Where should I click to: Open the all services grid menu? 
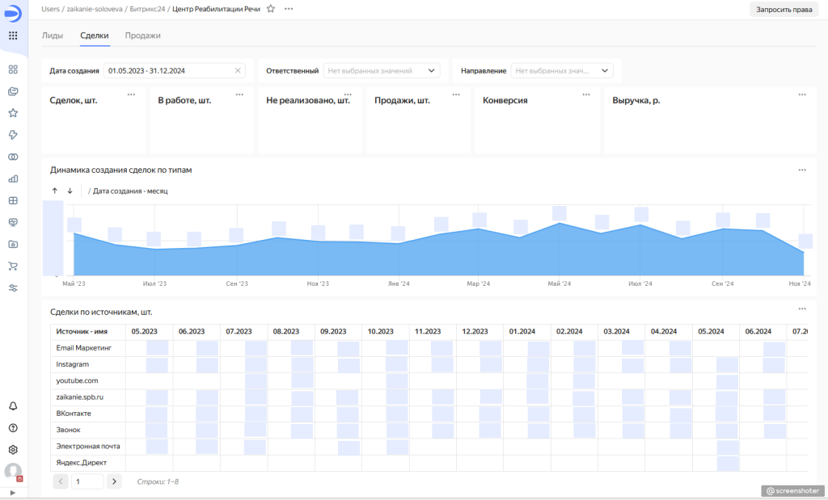point(13,36)
